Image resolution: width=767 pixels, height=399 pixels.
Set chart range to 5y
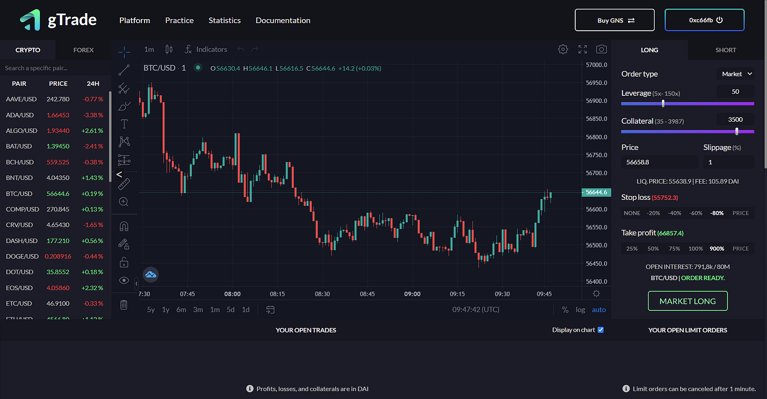151,310
